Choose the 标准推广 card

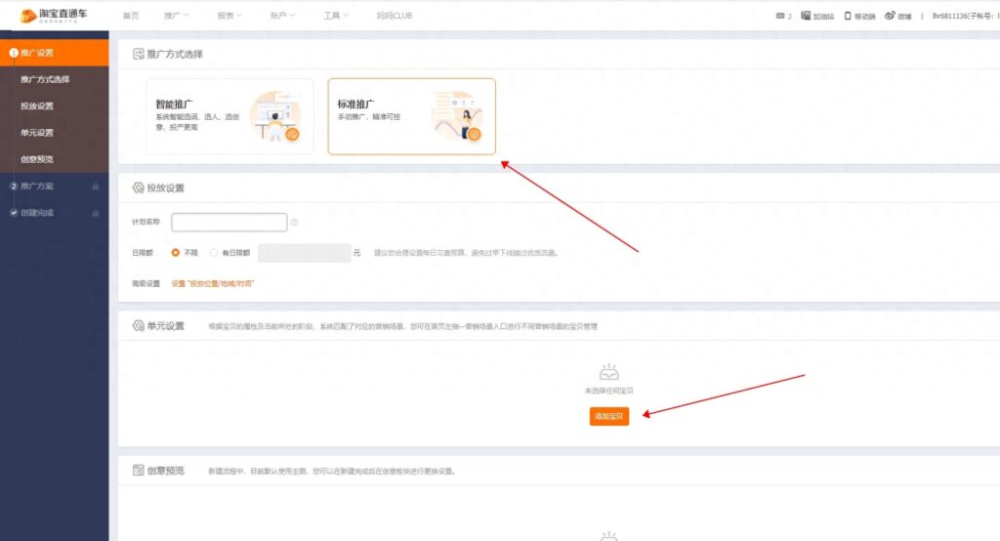pyautogui.click(x=411, y=116)
